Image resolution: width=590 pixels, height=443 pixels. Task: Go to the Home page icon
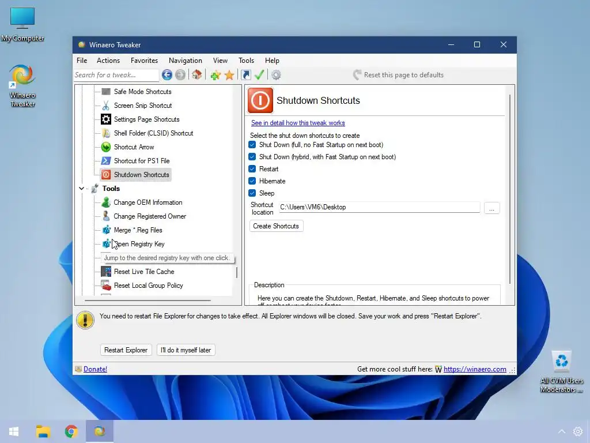(197, 74)
